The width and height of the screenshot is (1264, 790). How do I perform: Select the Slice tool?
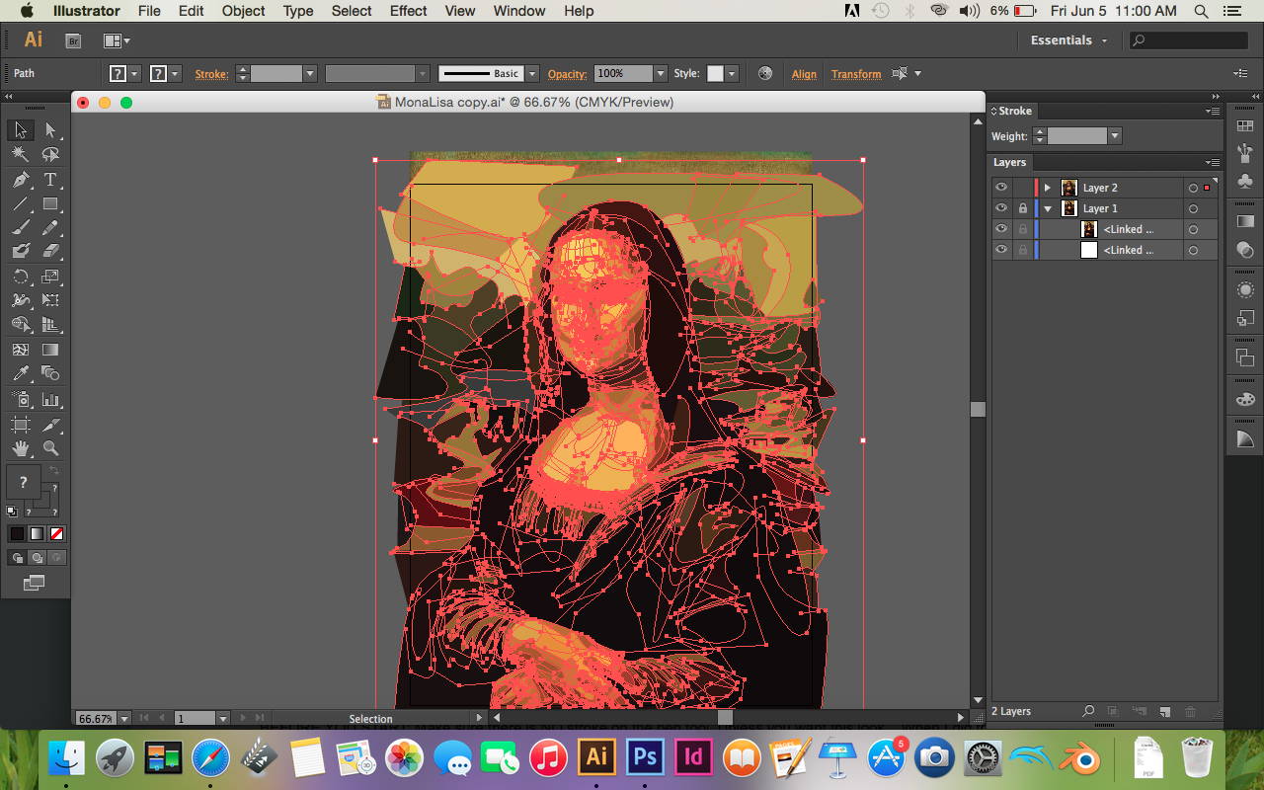pyautogui.click(x=50, y=425)
